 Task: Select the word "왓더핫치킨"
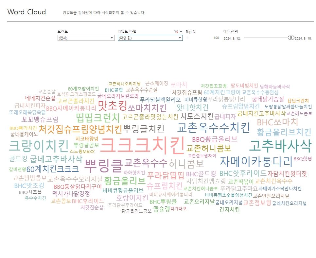pyautogui.click(x=192, y=107)
